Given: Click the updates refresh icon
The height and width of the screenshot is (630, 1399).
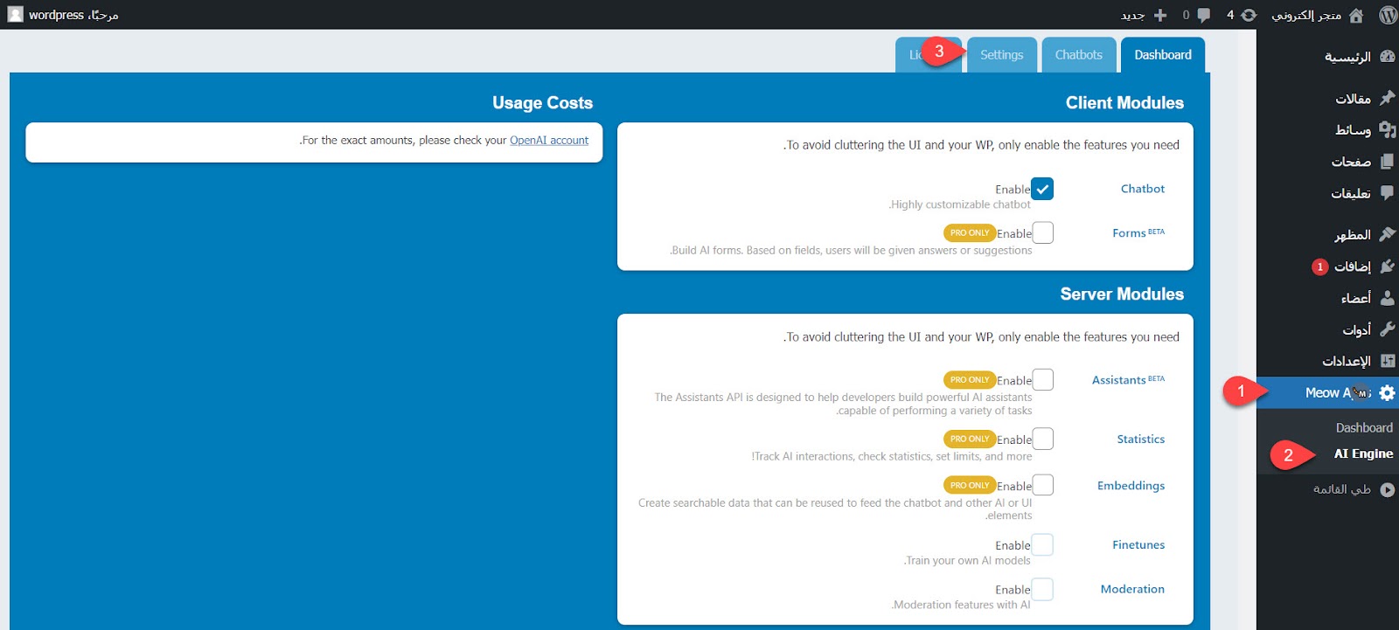Looking at the screenshot, I should [1249, 15].
